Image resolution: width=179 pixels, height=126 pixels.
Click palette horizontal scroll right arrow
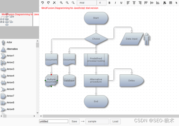pyautogui.click(x=34, y=116)
